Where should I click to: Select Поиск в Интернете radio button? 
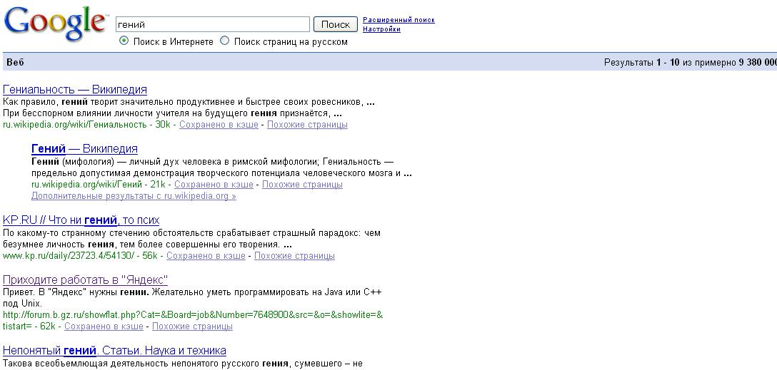(x=124, y=41)
